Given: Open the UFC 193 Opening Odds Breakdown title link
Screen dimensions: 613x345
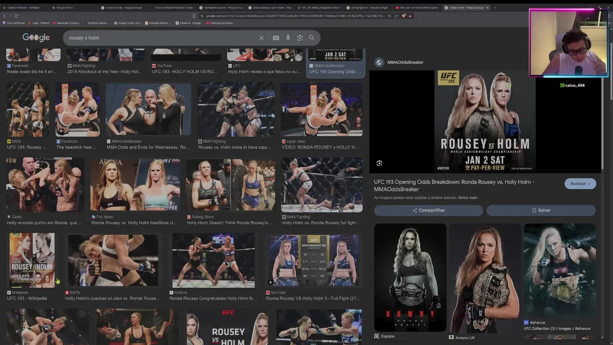Looking at the screenshot, I should (454, 185).
